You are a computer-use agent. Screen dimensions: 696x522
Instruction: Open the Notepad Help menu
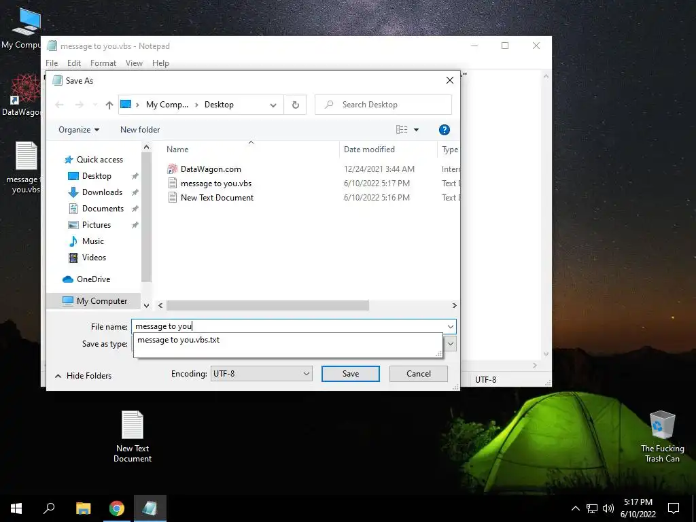(x=160, y=63)
